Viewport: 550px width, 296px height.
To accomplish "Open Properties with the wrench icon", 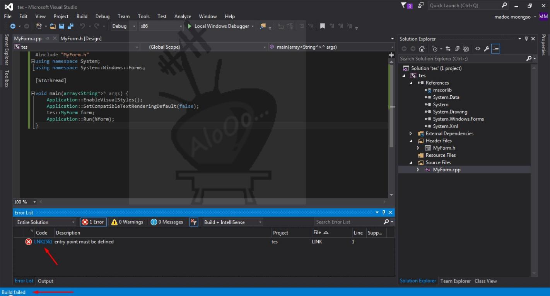I will 487,49.
